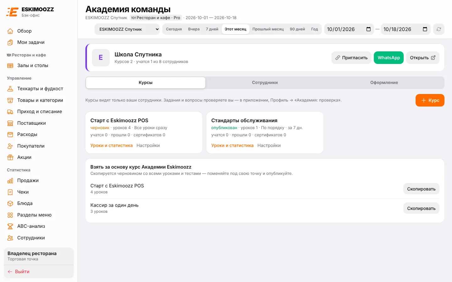
Task: Click the Товары и категории icon
Action: 10,100
